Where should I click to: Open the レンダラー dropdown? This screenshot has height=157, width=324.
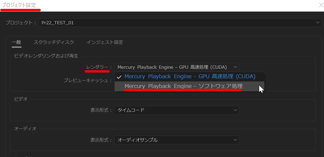177,67
